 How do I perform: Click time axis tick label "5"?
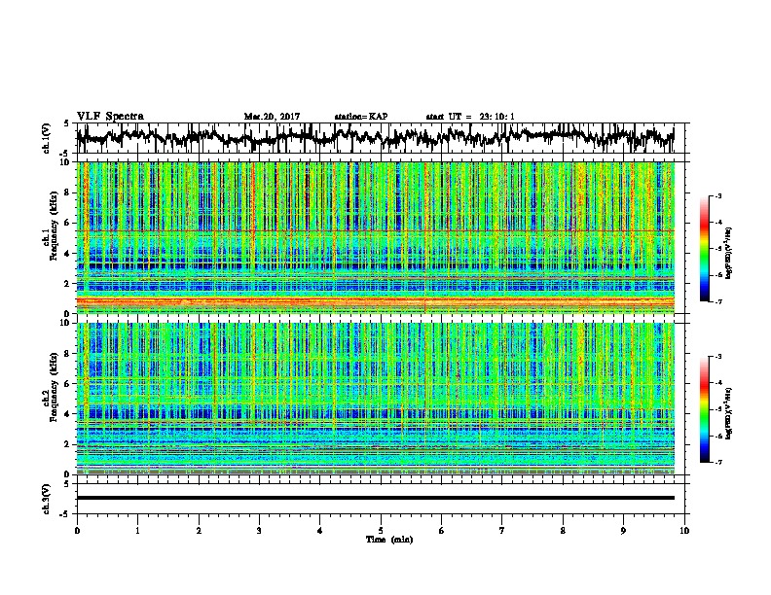coord(381,531)
